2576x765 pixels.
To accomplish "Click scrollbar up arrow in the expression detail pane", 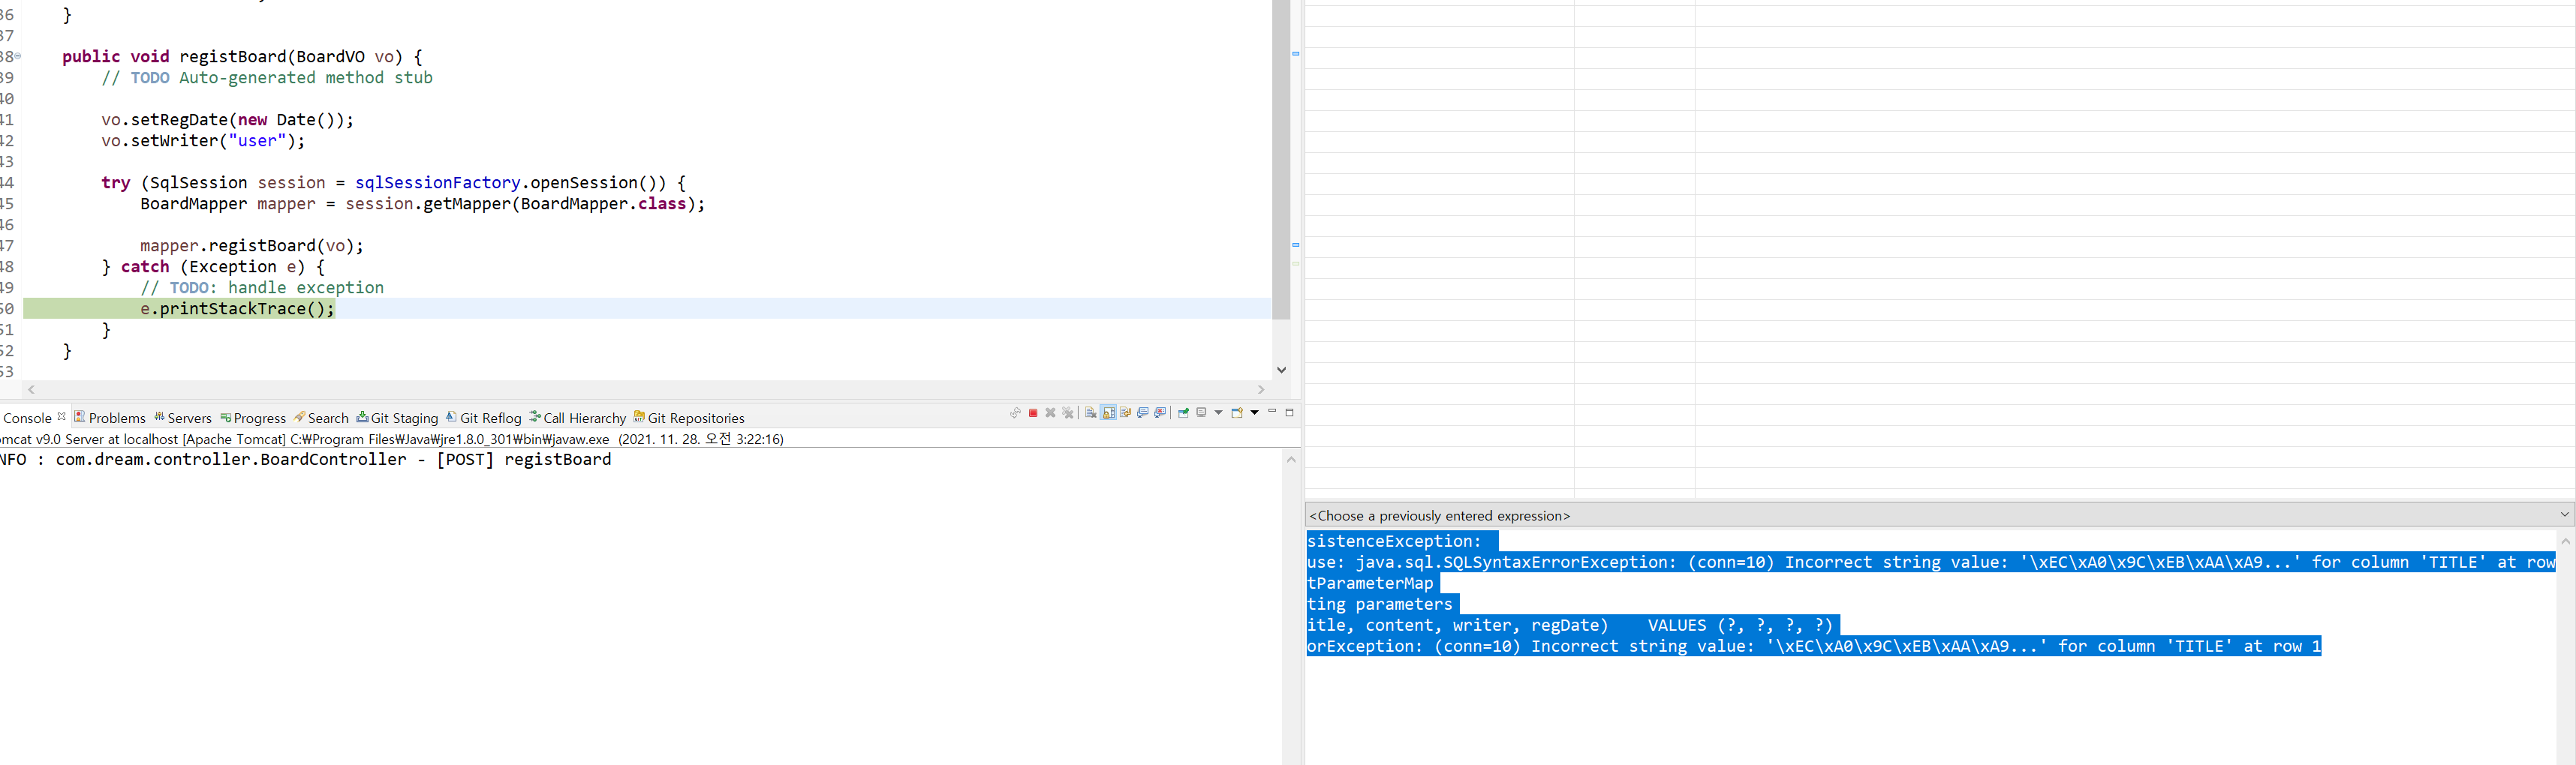I will pyautogui.click(x=2565, y=540).
